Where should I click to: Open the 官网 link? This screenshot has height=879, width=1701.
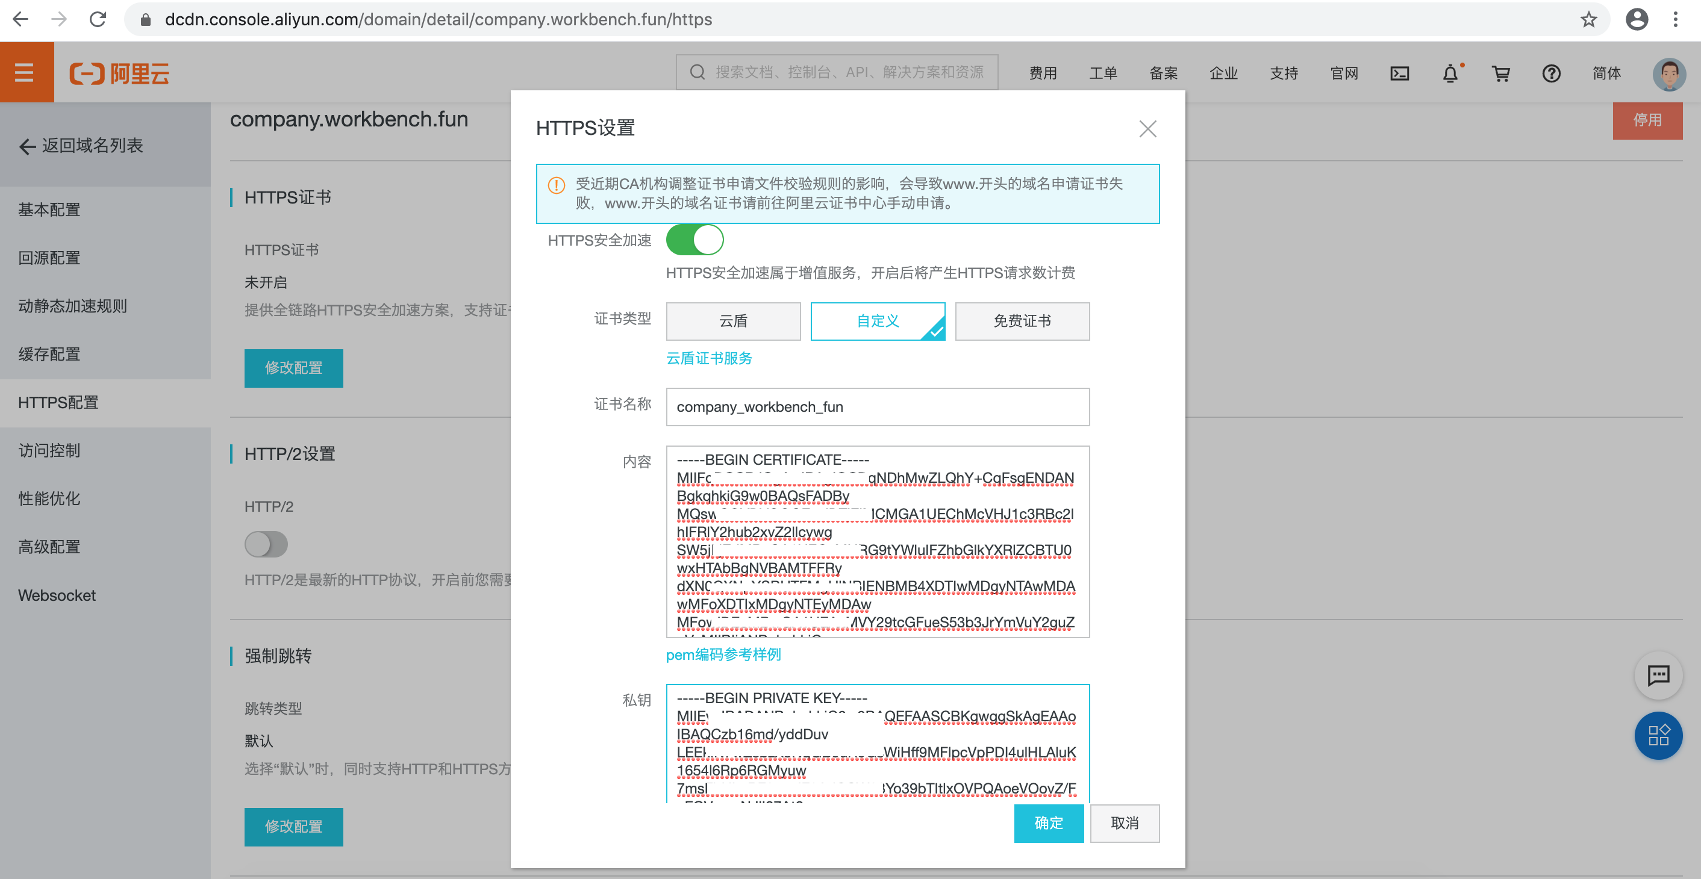tap(1344, 73)
